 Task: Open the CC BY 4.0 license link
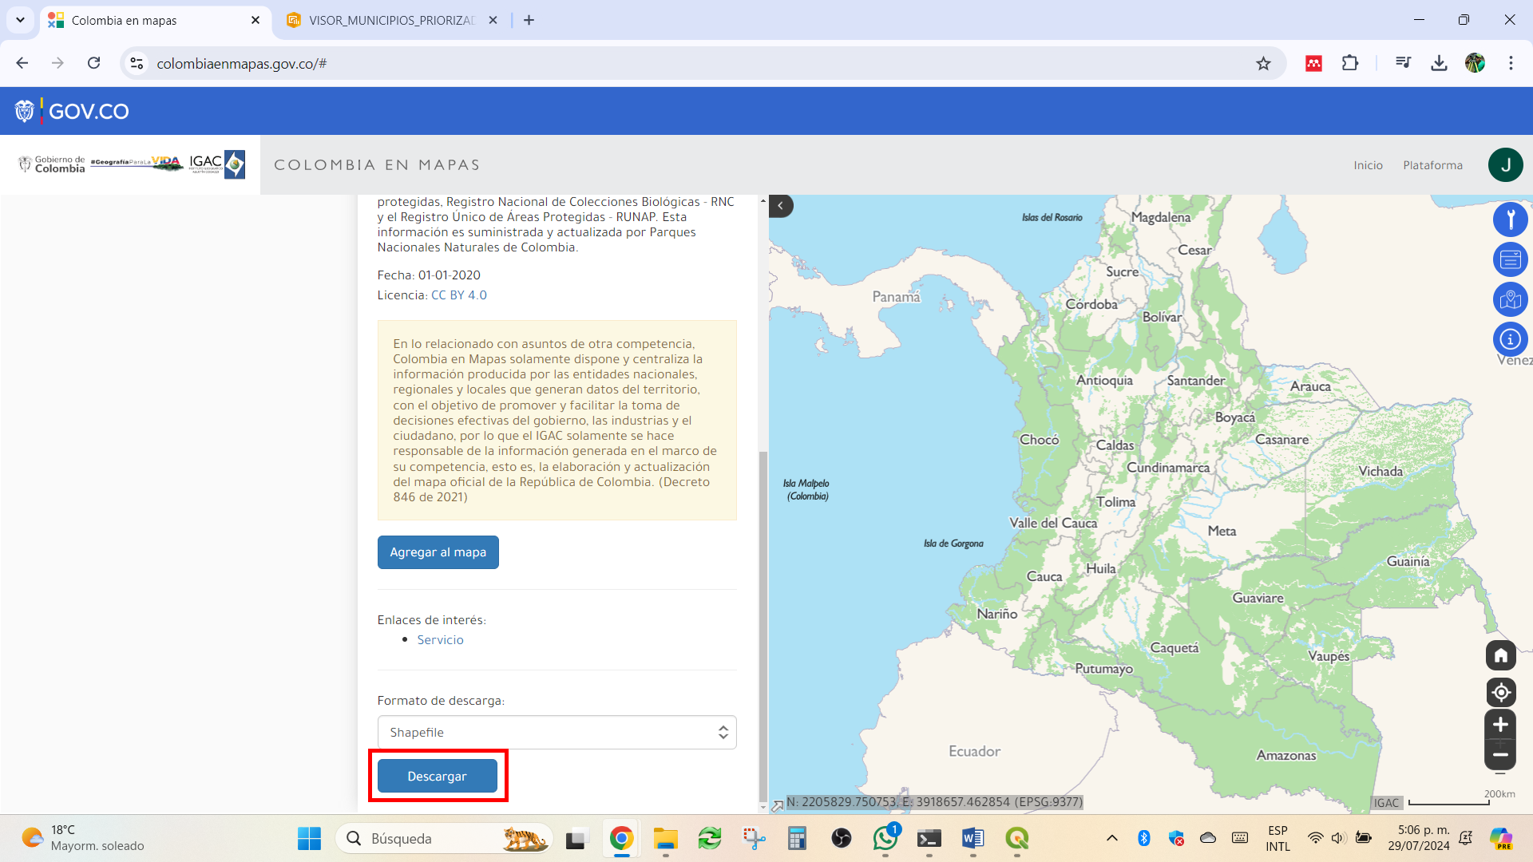click(x=459, y=295)
